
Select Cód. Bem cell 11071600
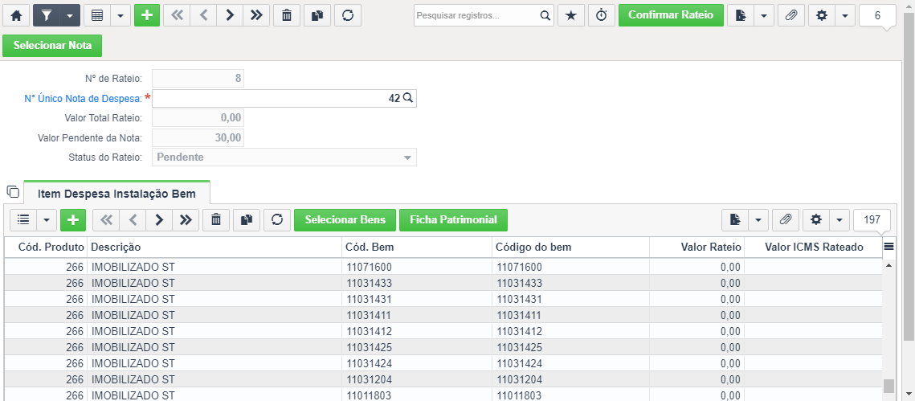pyautogui.click(x=417, y=268)
